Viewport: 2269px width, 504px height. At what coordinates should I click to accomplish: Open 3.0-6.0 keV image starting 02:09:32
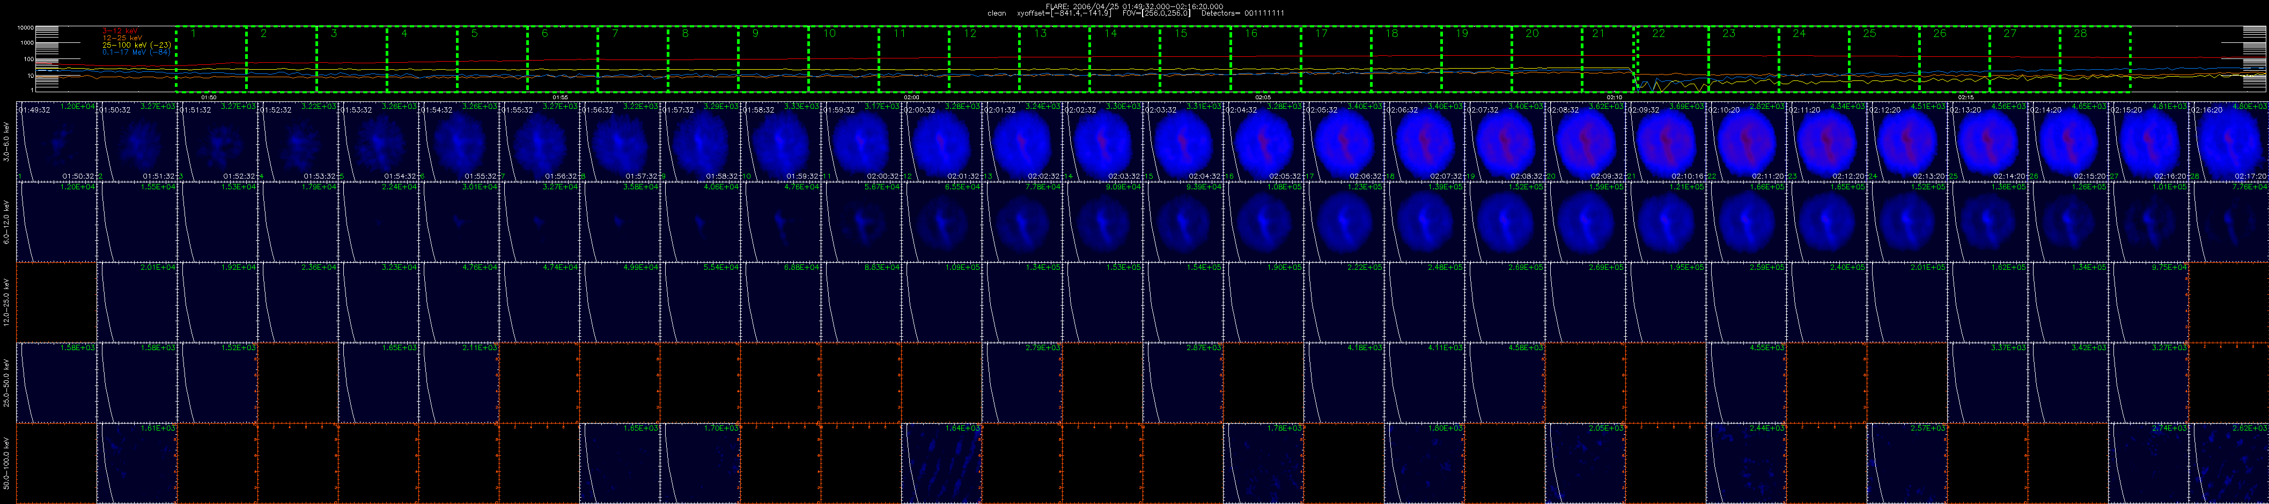click(1666, 142)
